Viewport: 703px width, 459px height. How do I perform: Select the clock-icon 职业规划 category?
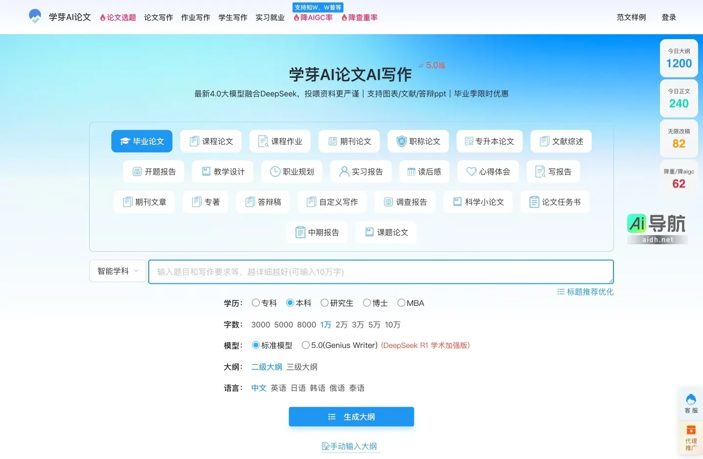[292, 171]
